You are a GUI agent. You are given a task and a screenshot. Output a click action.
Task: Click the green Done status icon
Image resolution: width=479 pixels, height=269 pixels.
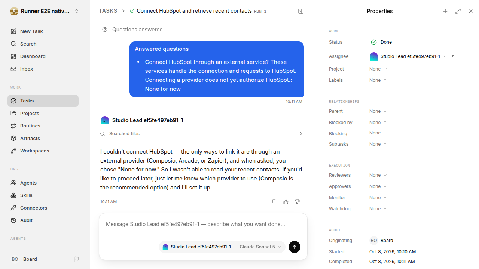point(374,42)
